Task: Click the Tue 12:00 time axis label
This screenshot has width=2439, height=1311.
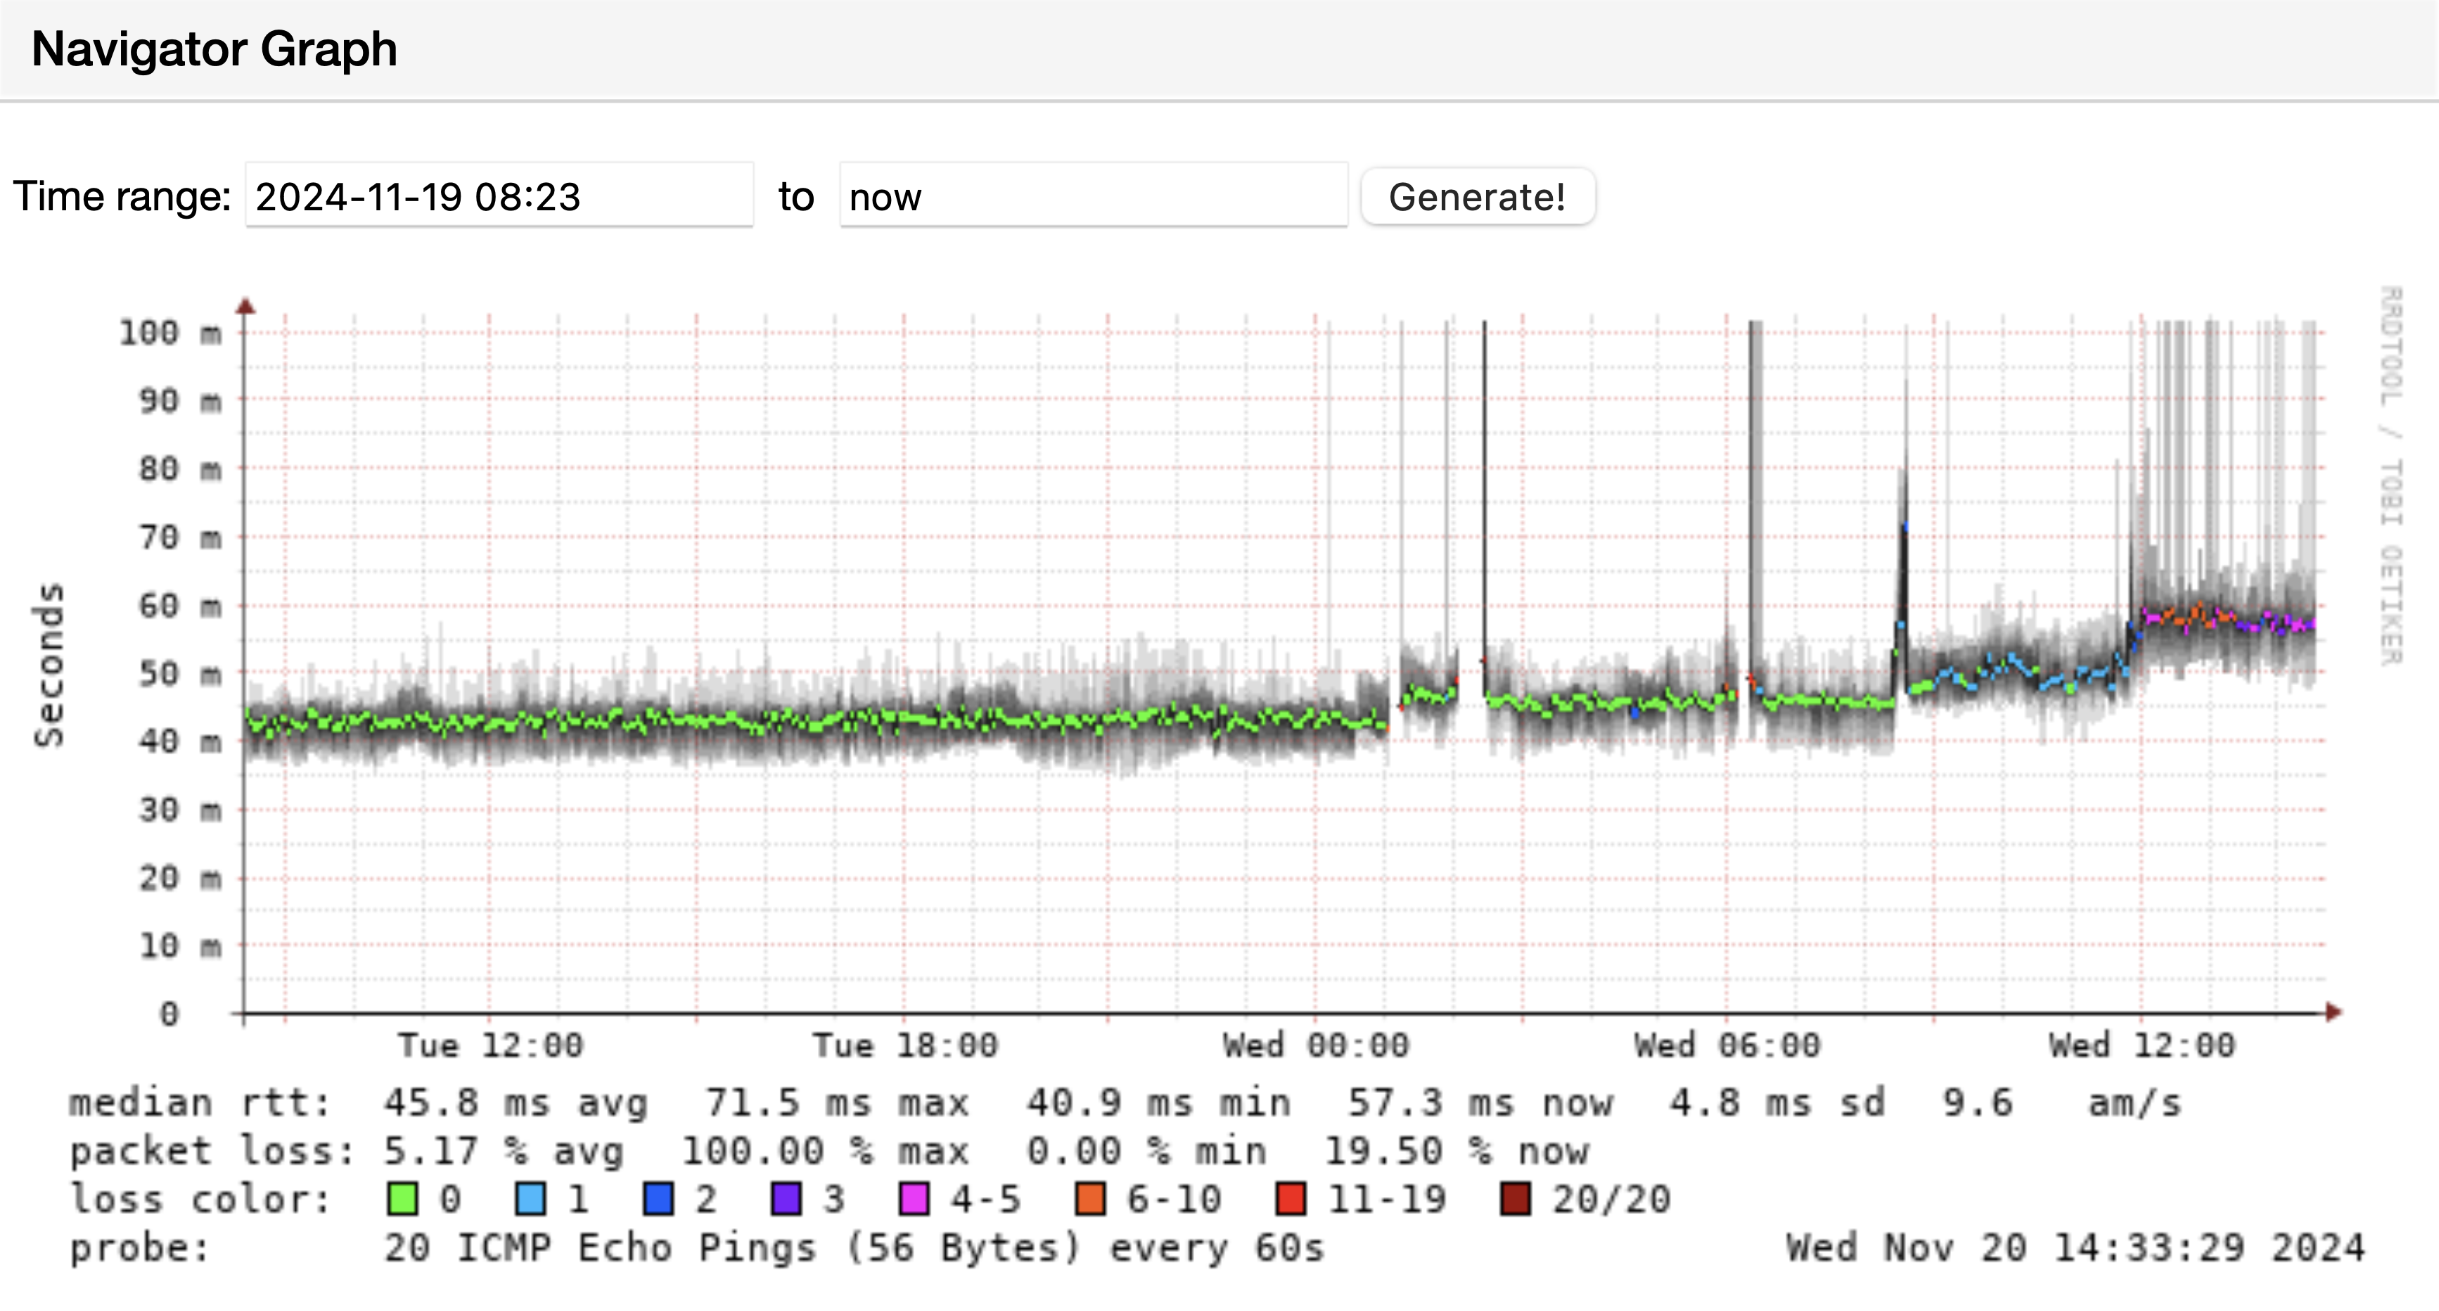Action: [490, 1046]
